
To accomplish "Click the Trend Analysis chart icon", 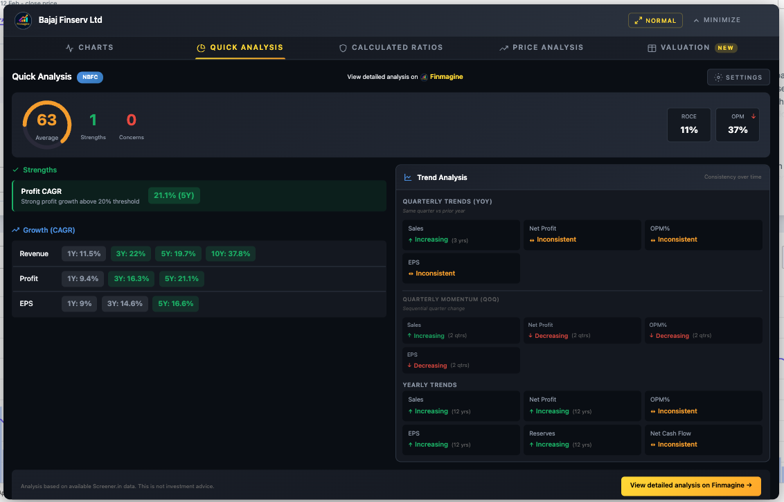I will 408,178.
